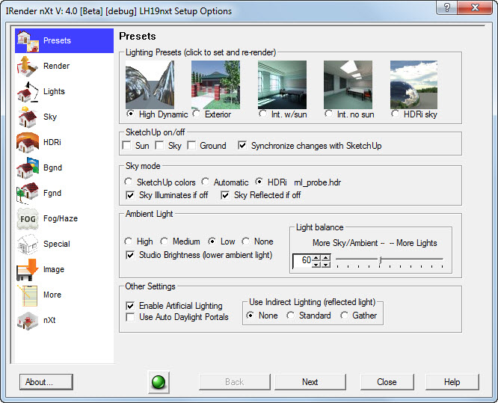498x403 pixels.
Task: Choose the HDRi sky preset thumbnail
Action: 414,84
